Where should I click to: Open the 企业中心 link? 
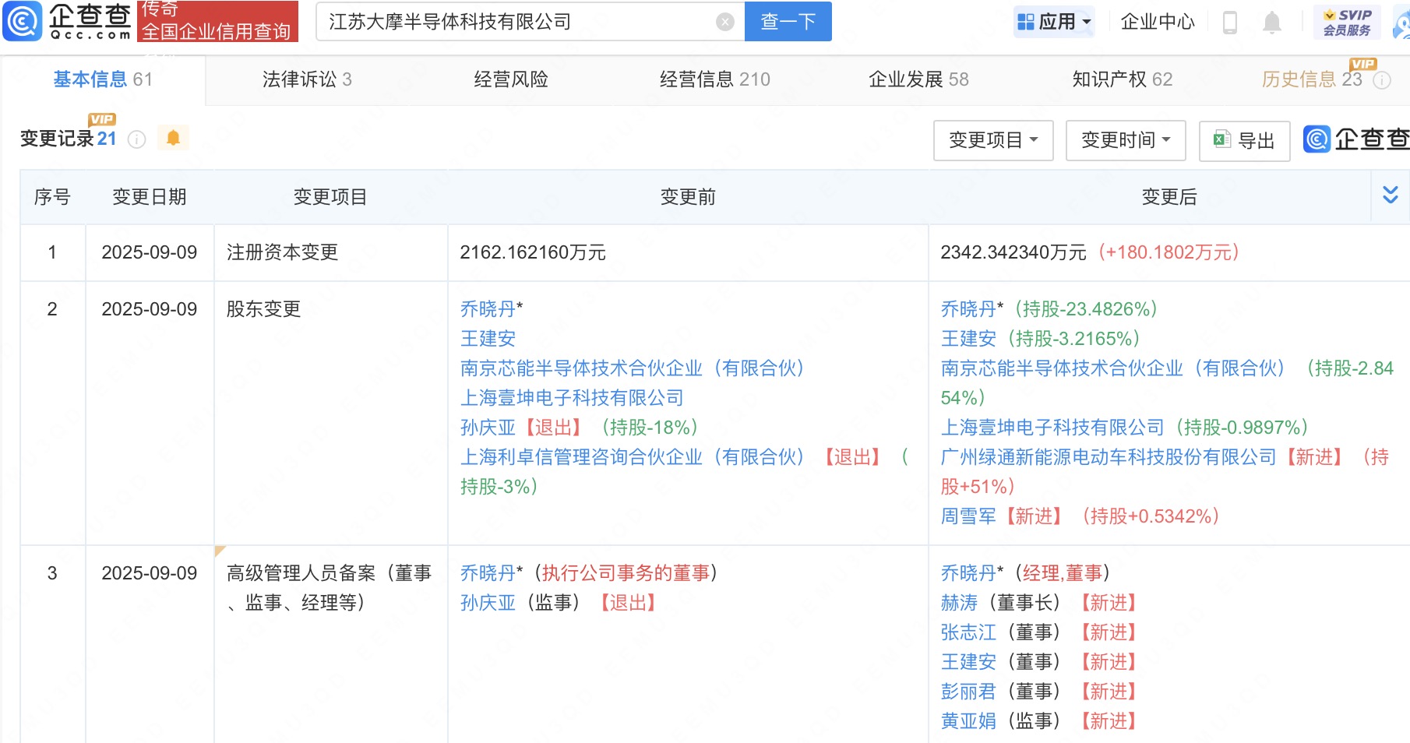pyautogui.click(x=1157, y=22)
